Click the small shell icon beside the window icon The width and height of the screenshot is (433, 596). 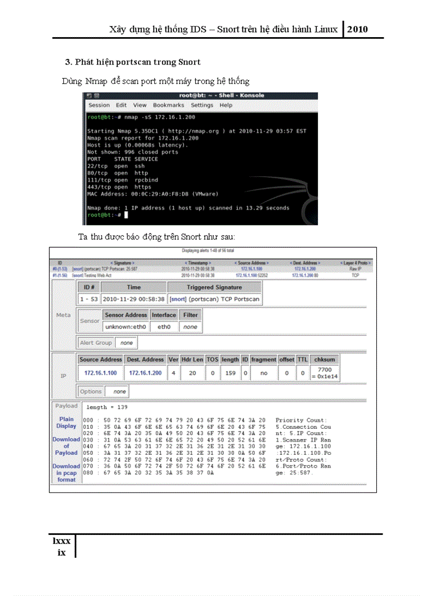click(x=96, y=96)
